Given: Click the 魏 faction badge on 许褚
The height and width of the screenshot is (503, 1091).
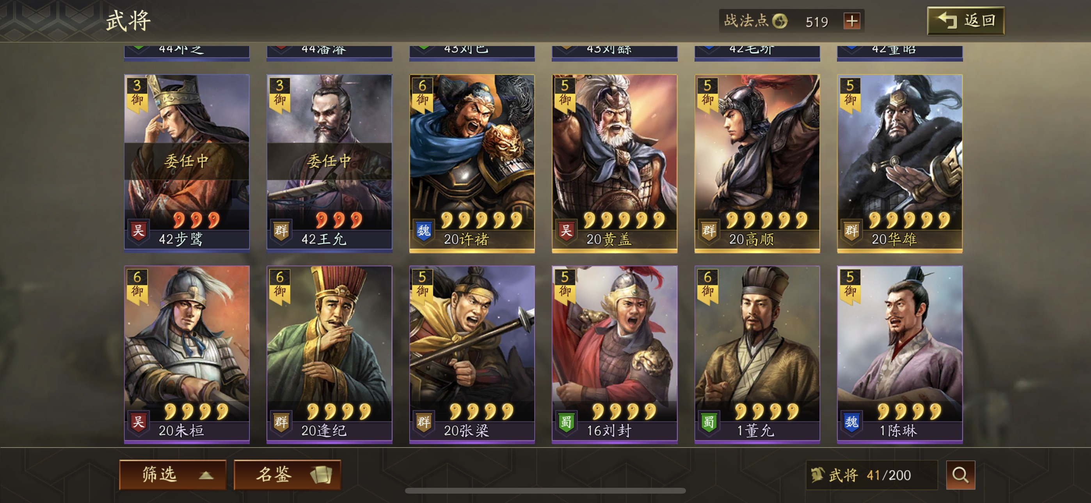Looking at the screenshot, I should pyautogui.click(x=423, y=231).
